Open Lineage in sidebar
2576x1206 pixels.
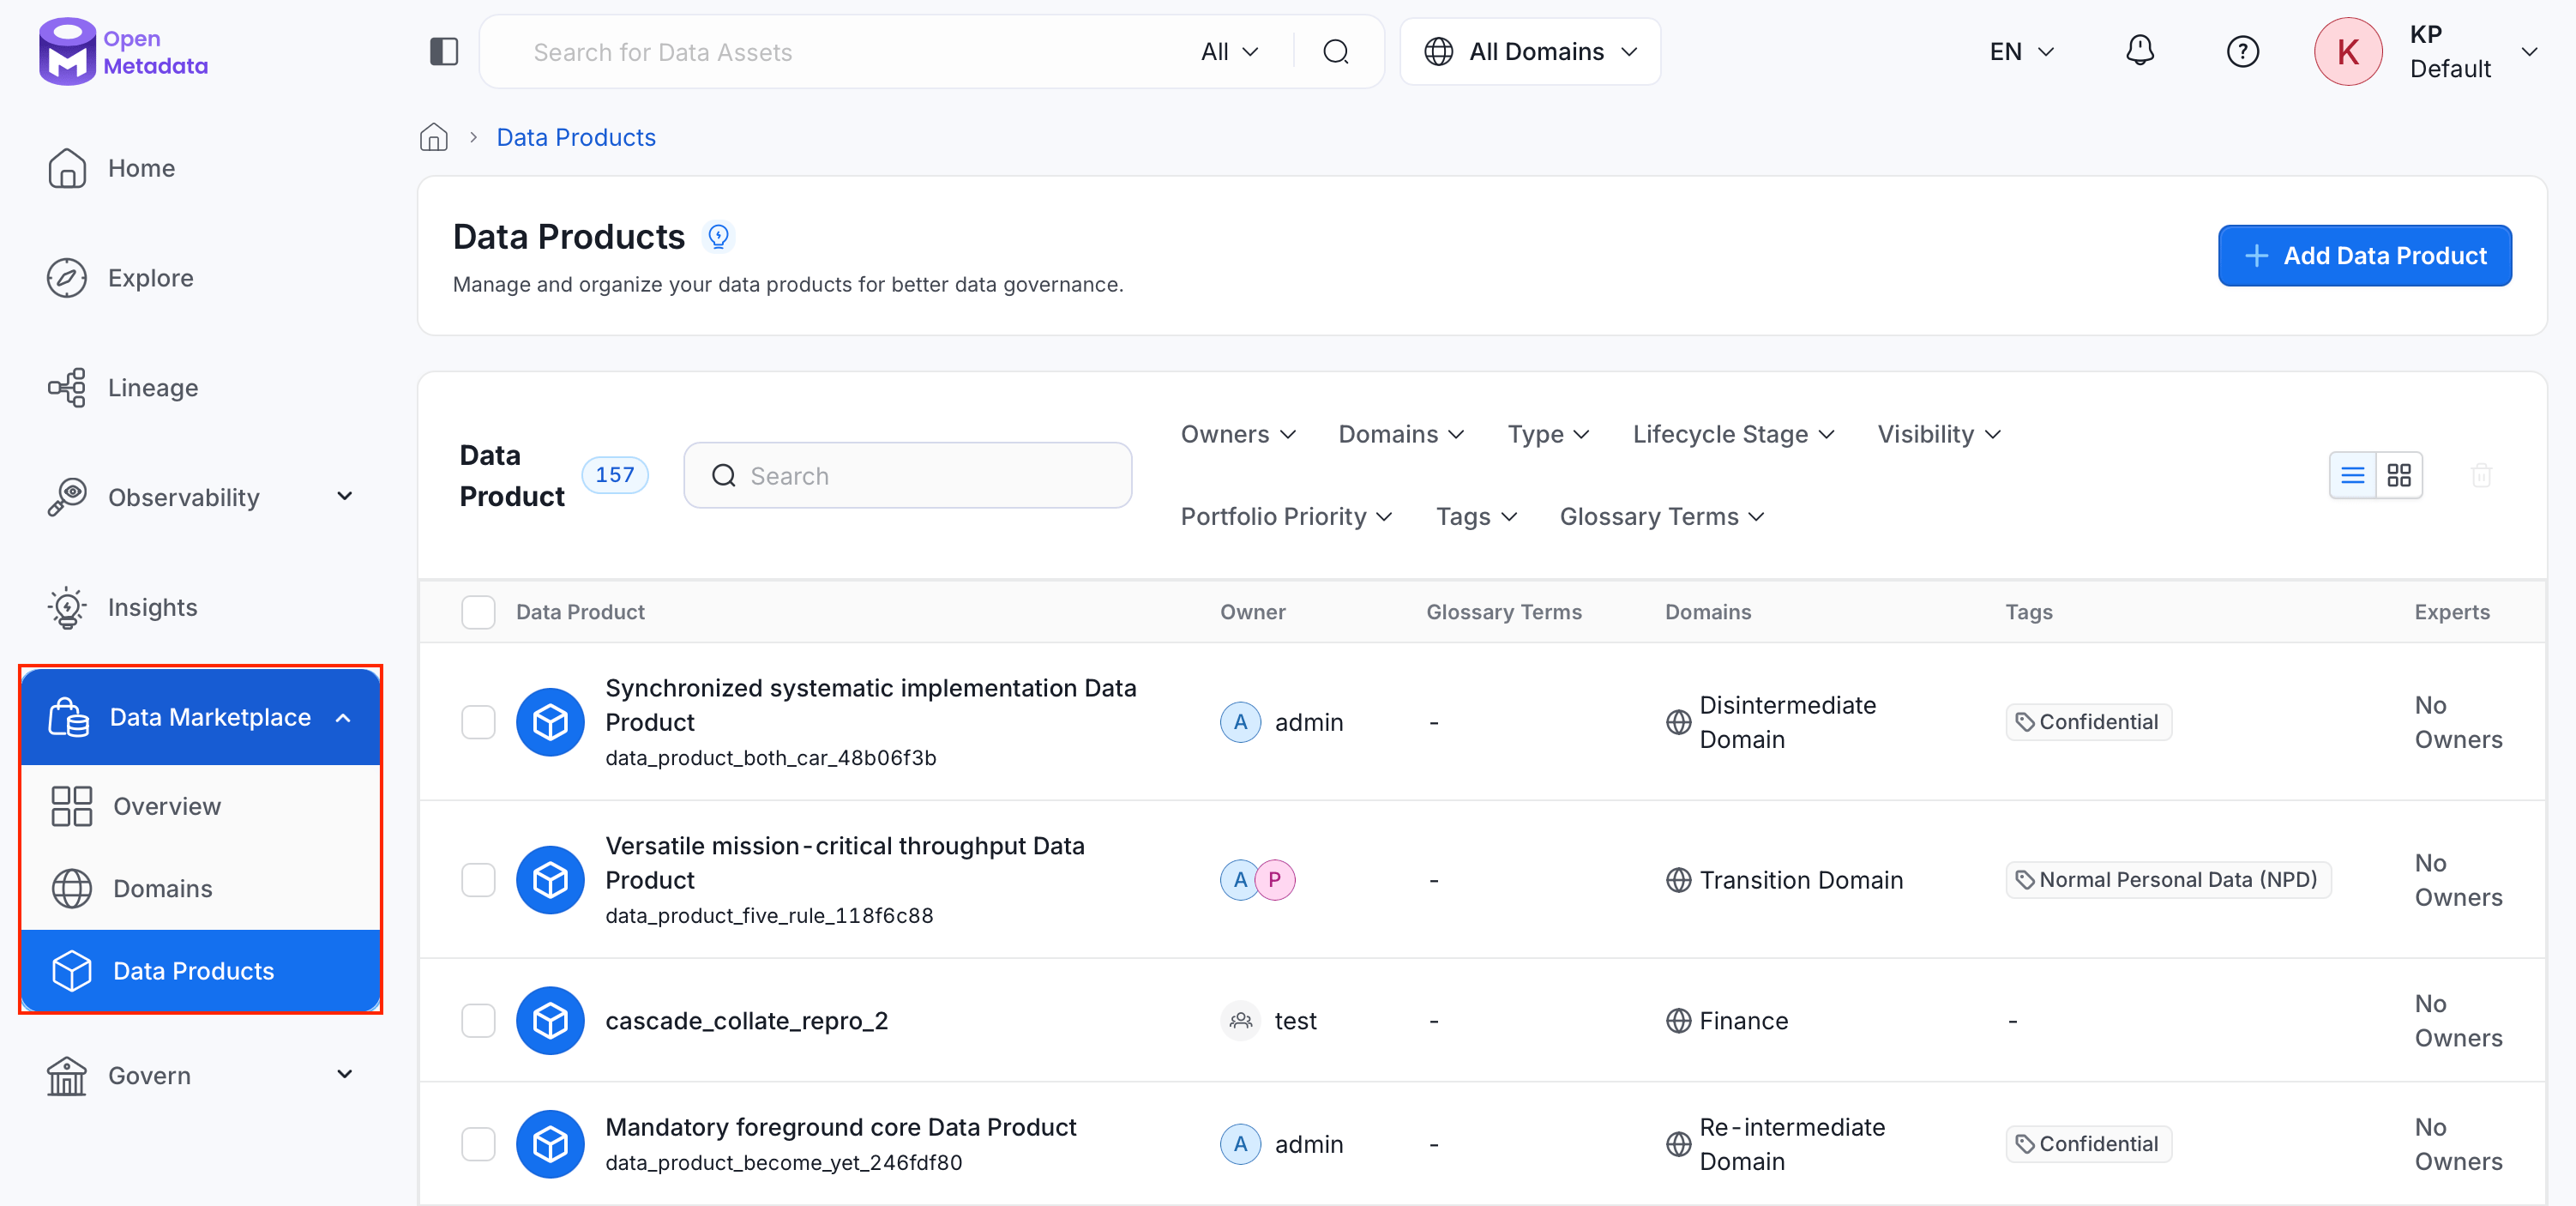point(200,388)
